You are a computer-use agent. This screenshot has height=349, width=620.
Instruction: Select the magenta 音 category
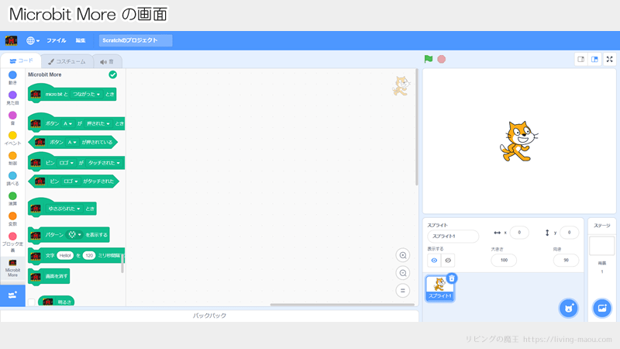pos(12,118)
